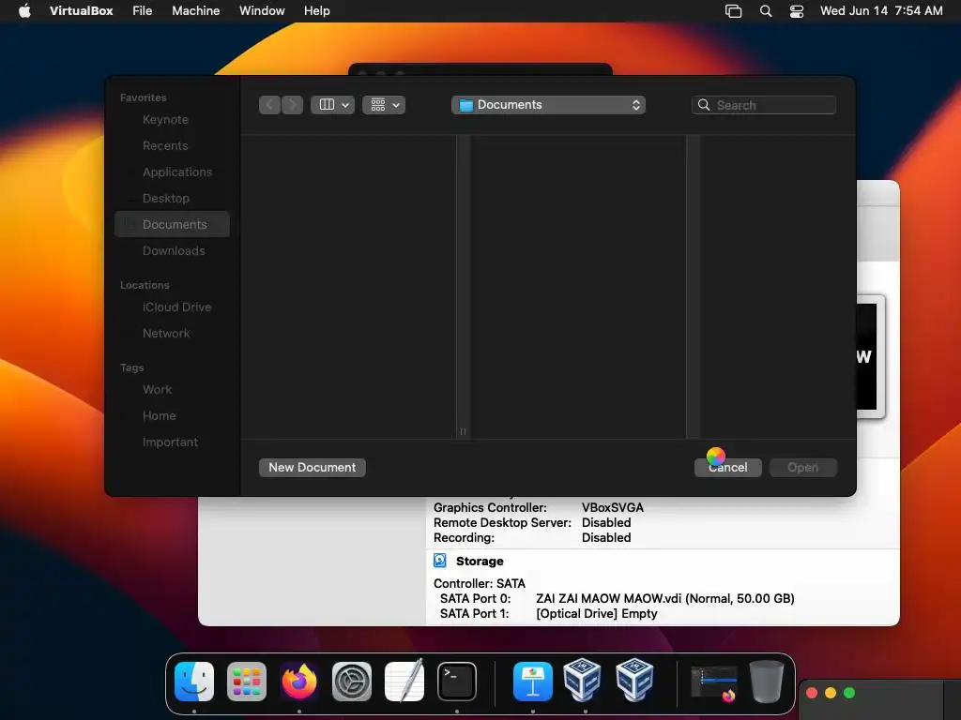Open the item grouping dropdown

point(384,105)
